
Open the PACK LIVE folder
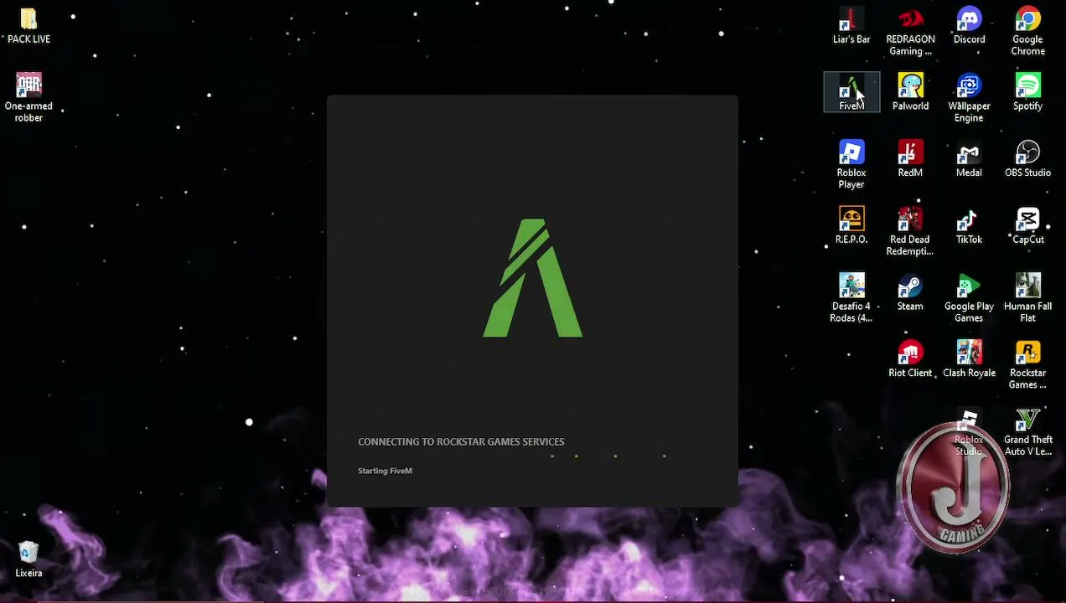(28, 26)
